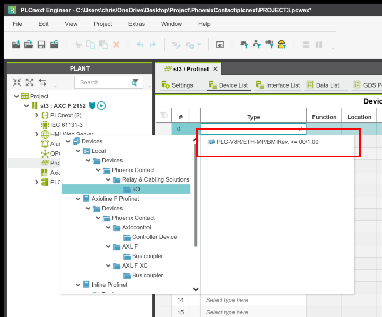The image size is (382, 317).
Task: Click the shield icon beside AXC F 2152
Action: click(92, 106)
